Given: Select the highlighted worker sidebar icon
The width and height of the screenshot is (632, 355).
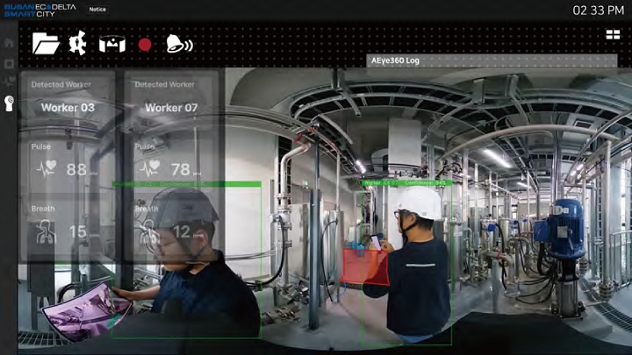Looking at the screenshot, I should tap(10, 103).
